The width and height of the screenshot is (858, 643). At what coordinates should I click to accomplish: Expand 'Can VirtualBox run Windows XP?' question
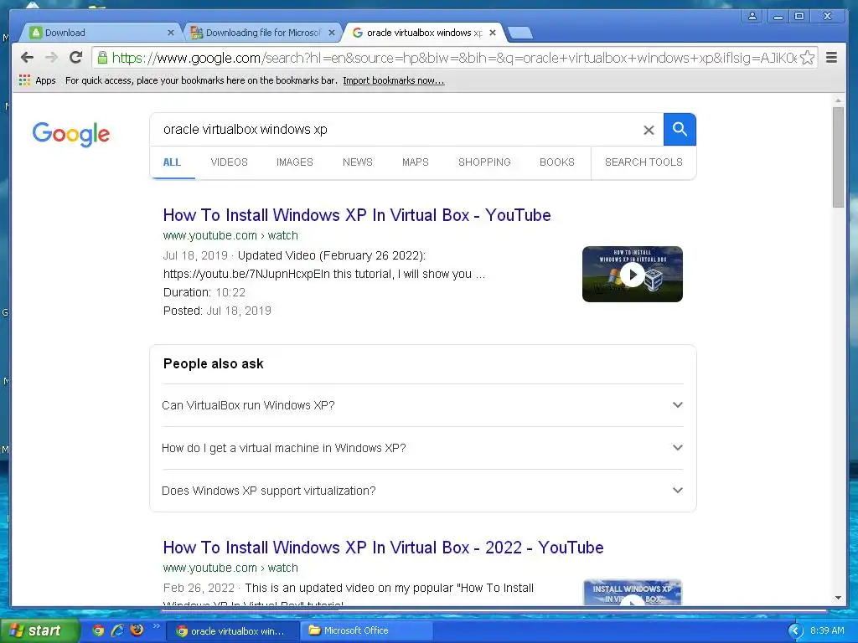423,405
